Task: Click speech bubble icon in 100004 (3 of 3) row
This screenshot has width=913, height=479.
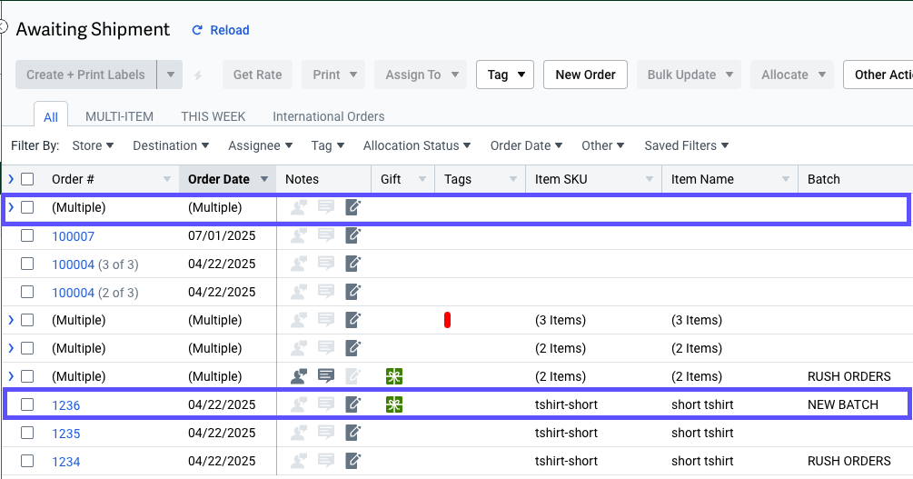Action: (326, 264)
